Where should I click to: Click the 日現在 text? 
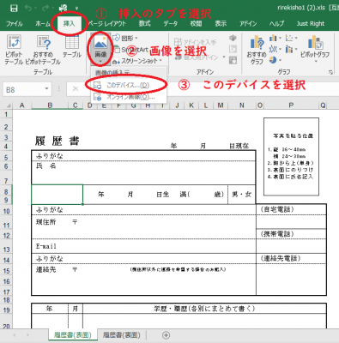pos(239,146)
